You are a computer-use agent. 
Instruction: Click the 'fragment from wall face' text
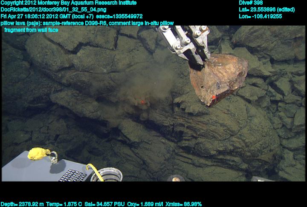click(x=31, y=30)
